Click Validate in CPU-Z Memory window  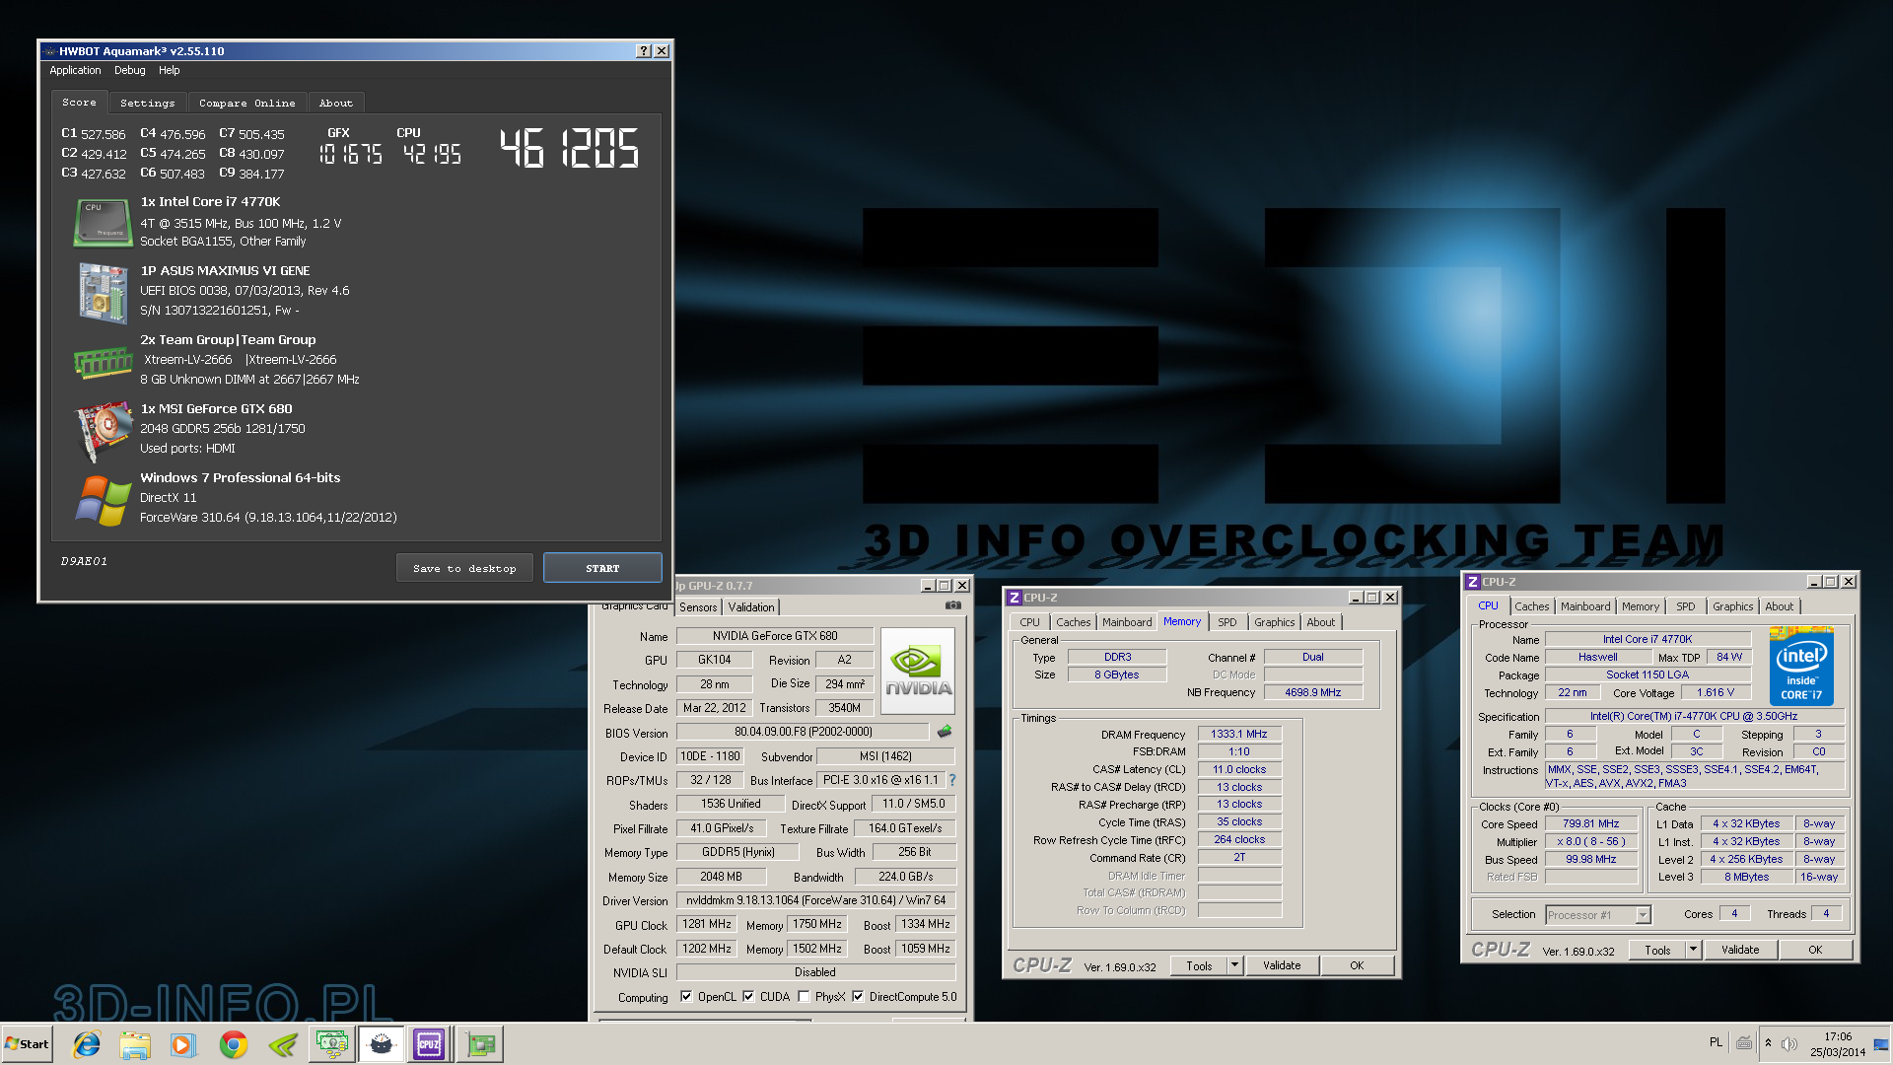1282,965
